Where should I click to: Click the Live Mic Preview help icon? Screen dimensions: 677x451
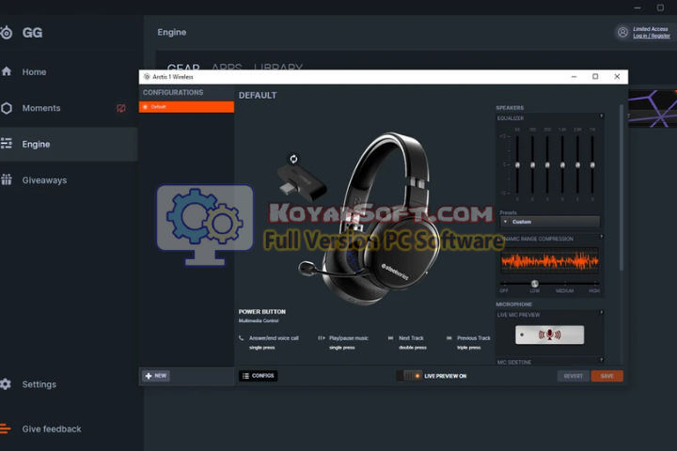click(601, 312)
